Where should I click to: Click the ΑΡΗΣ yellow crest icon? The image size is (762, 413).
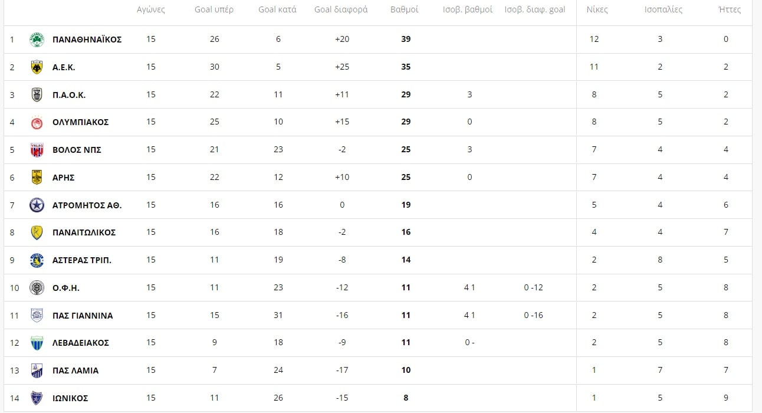click(37, 178)
